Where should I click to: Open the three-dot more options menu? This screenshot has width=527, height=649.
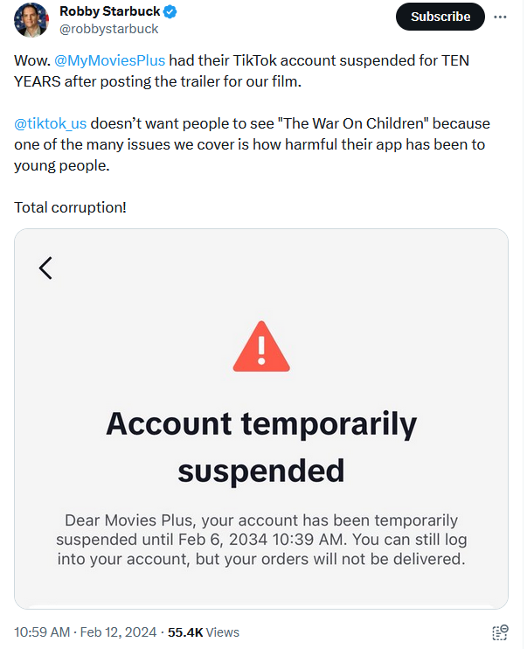pos(500,17)
